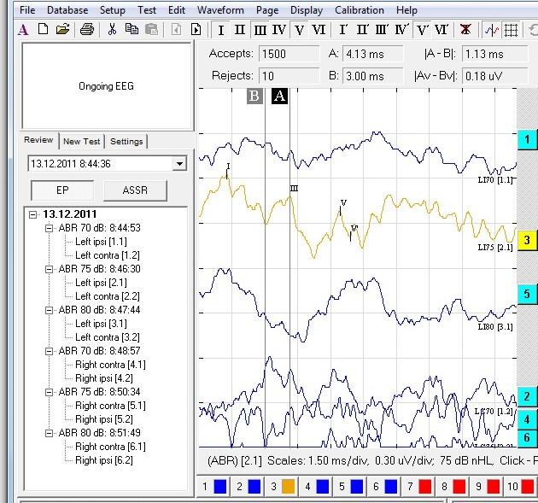Click the paste clipboard icon
The width and height of the screenshot is (538, 503).
point(151,30)
